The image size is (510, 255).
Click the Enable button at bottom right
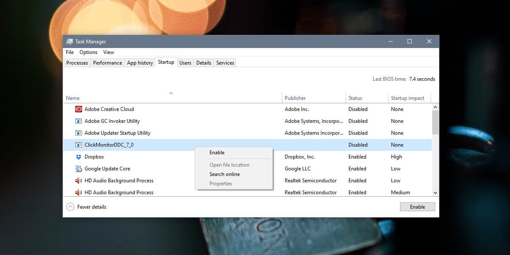(417, 207)
